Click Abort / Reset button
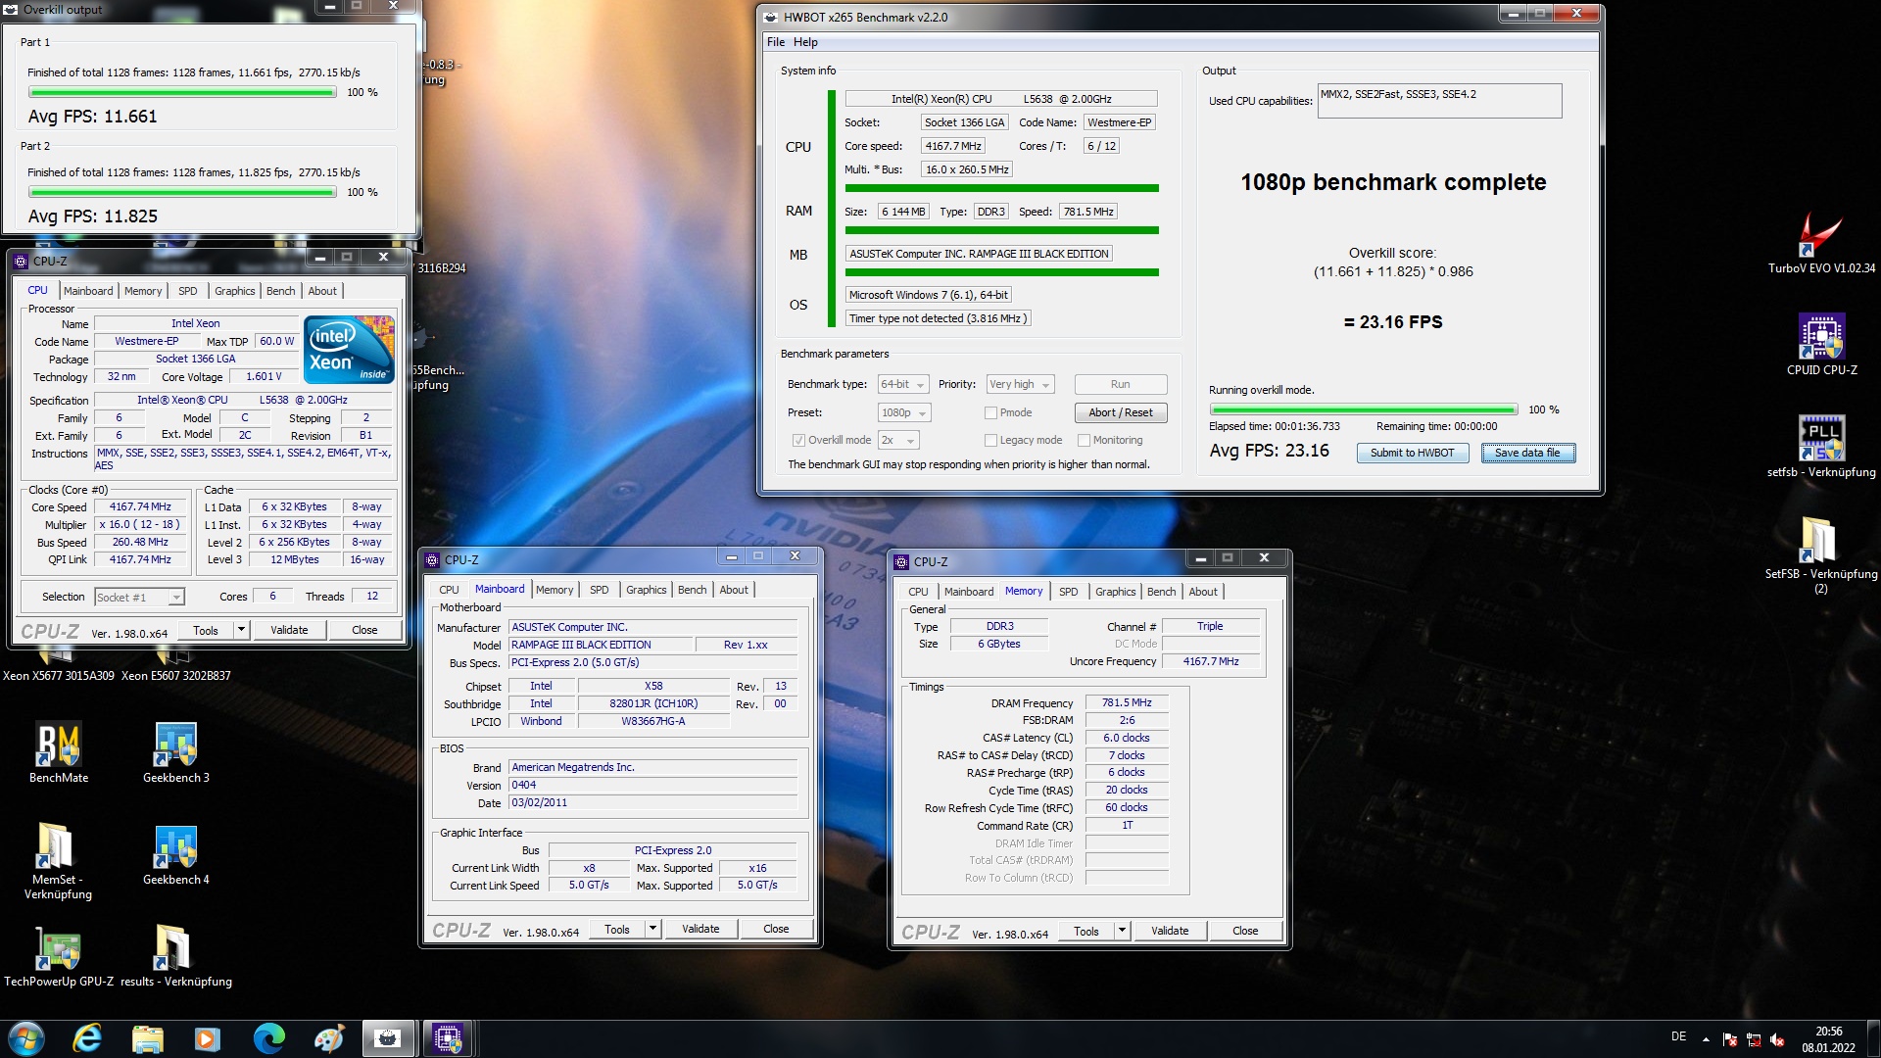The width and height of the screenshot is (1881, 1058). point(1120,413)
